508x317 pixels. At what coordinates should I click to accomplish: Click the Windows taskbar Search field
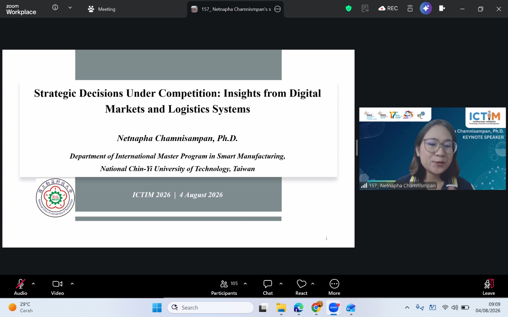[x=211, y=307]
